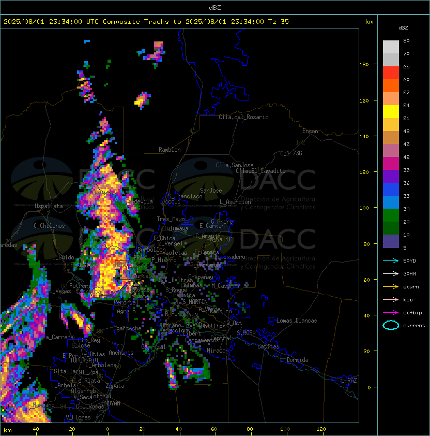
Task: Click the L_Asuncion map label
Action: point(235,202)
